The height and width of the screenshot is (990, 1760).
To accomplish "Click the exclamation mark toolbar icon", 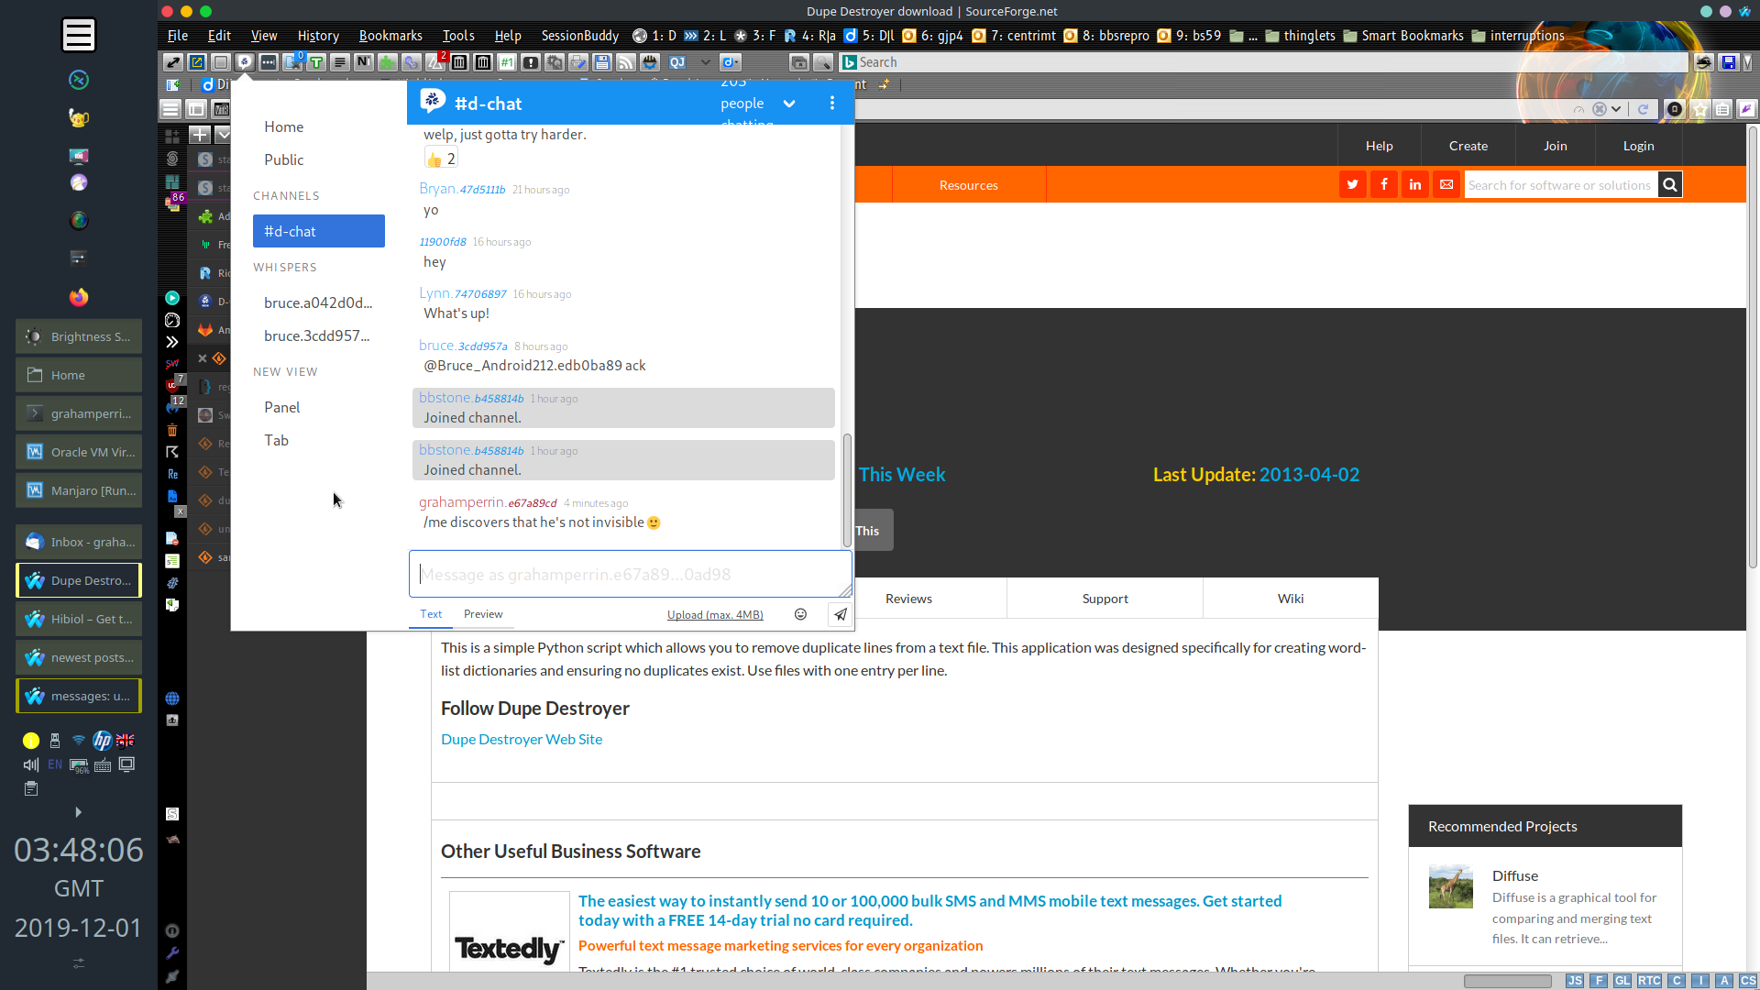I will point(531,62).
